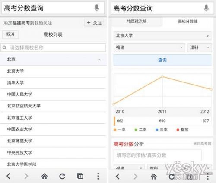Switch to 地区批次线 tab

pos(137,22)
